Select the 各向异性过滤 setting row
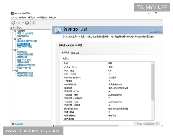The width and height of the screenshot is (173, 138). [107, 85]
